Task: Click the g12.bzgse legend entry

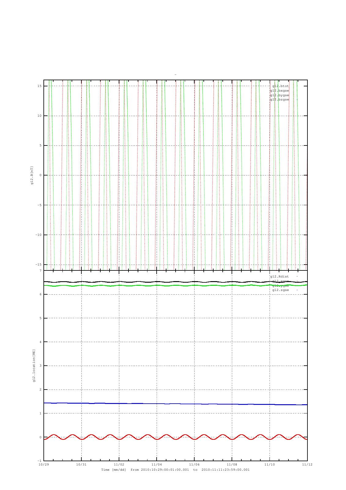Action: coord(279,100)
